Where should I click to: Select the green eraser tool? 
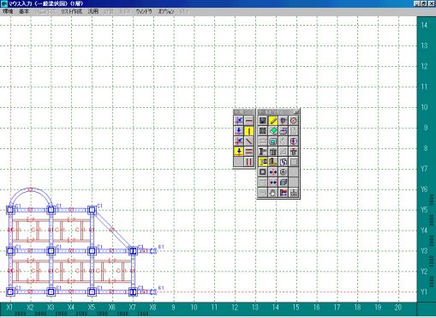pyautogui.click(x=273, y=131)
